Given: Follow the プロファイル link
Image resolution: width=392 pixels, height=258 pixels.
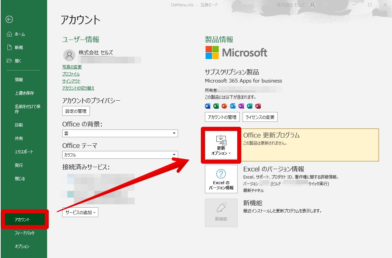Looking at the screenshot, I should click(71, 74).
